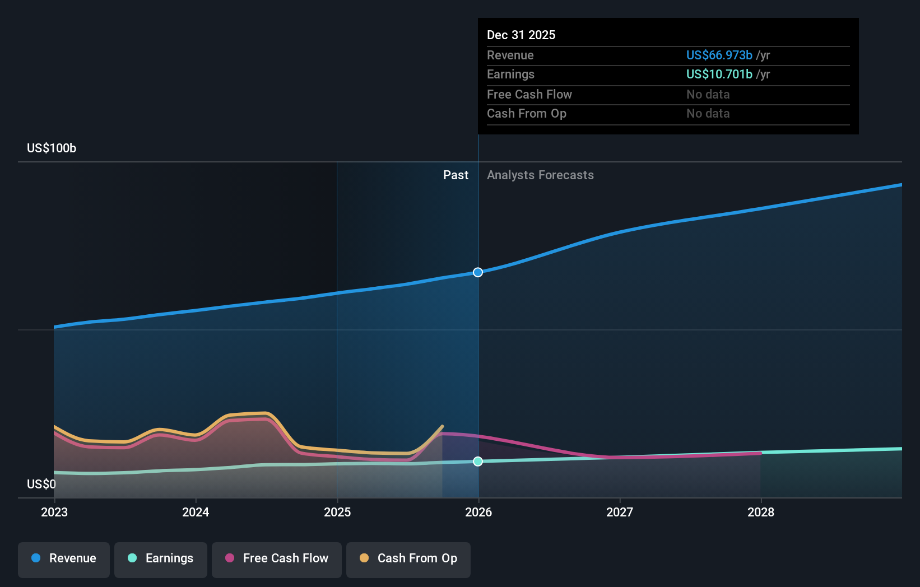Click the blue Revenue legend dot
The height and width of the screenshot is (587, 920).
point(36,558)
